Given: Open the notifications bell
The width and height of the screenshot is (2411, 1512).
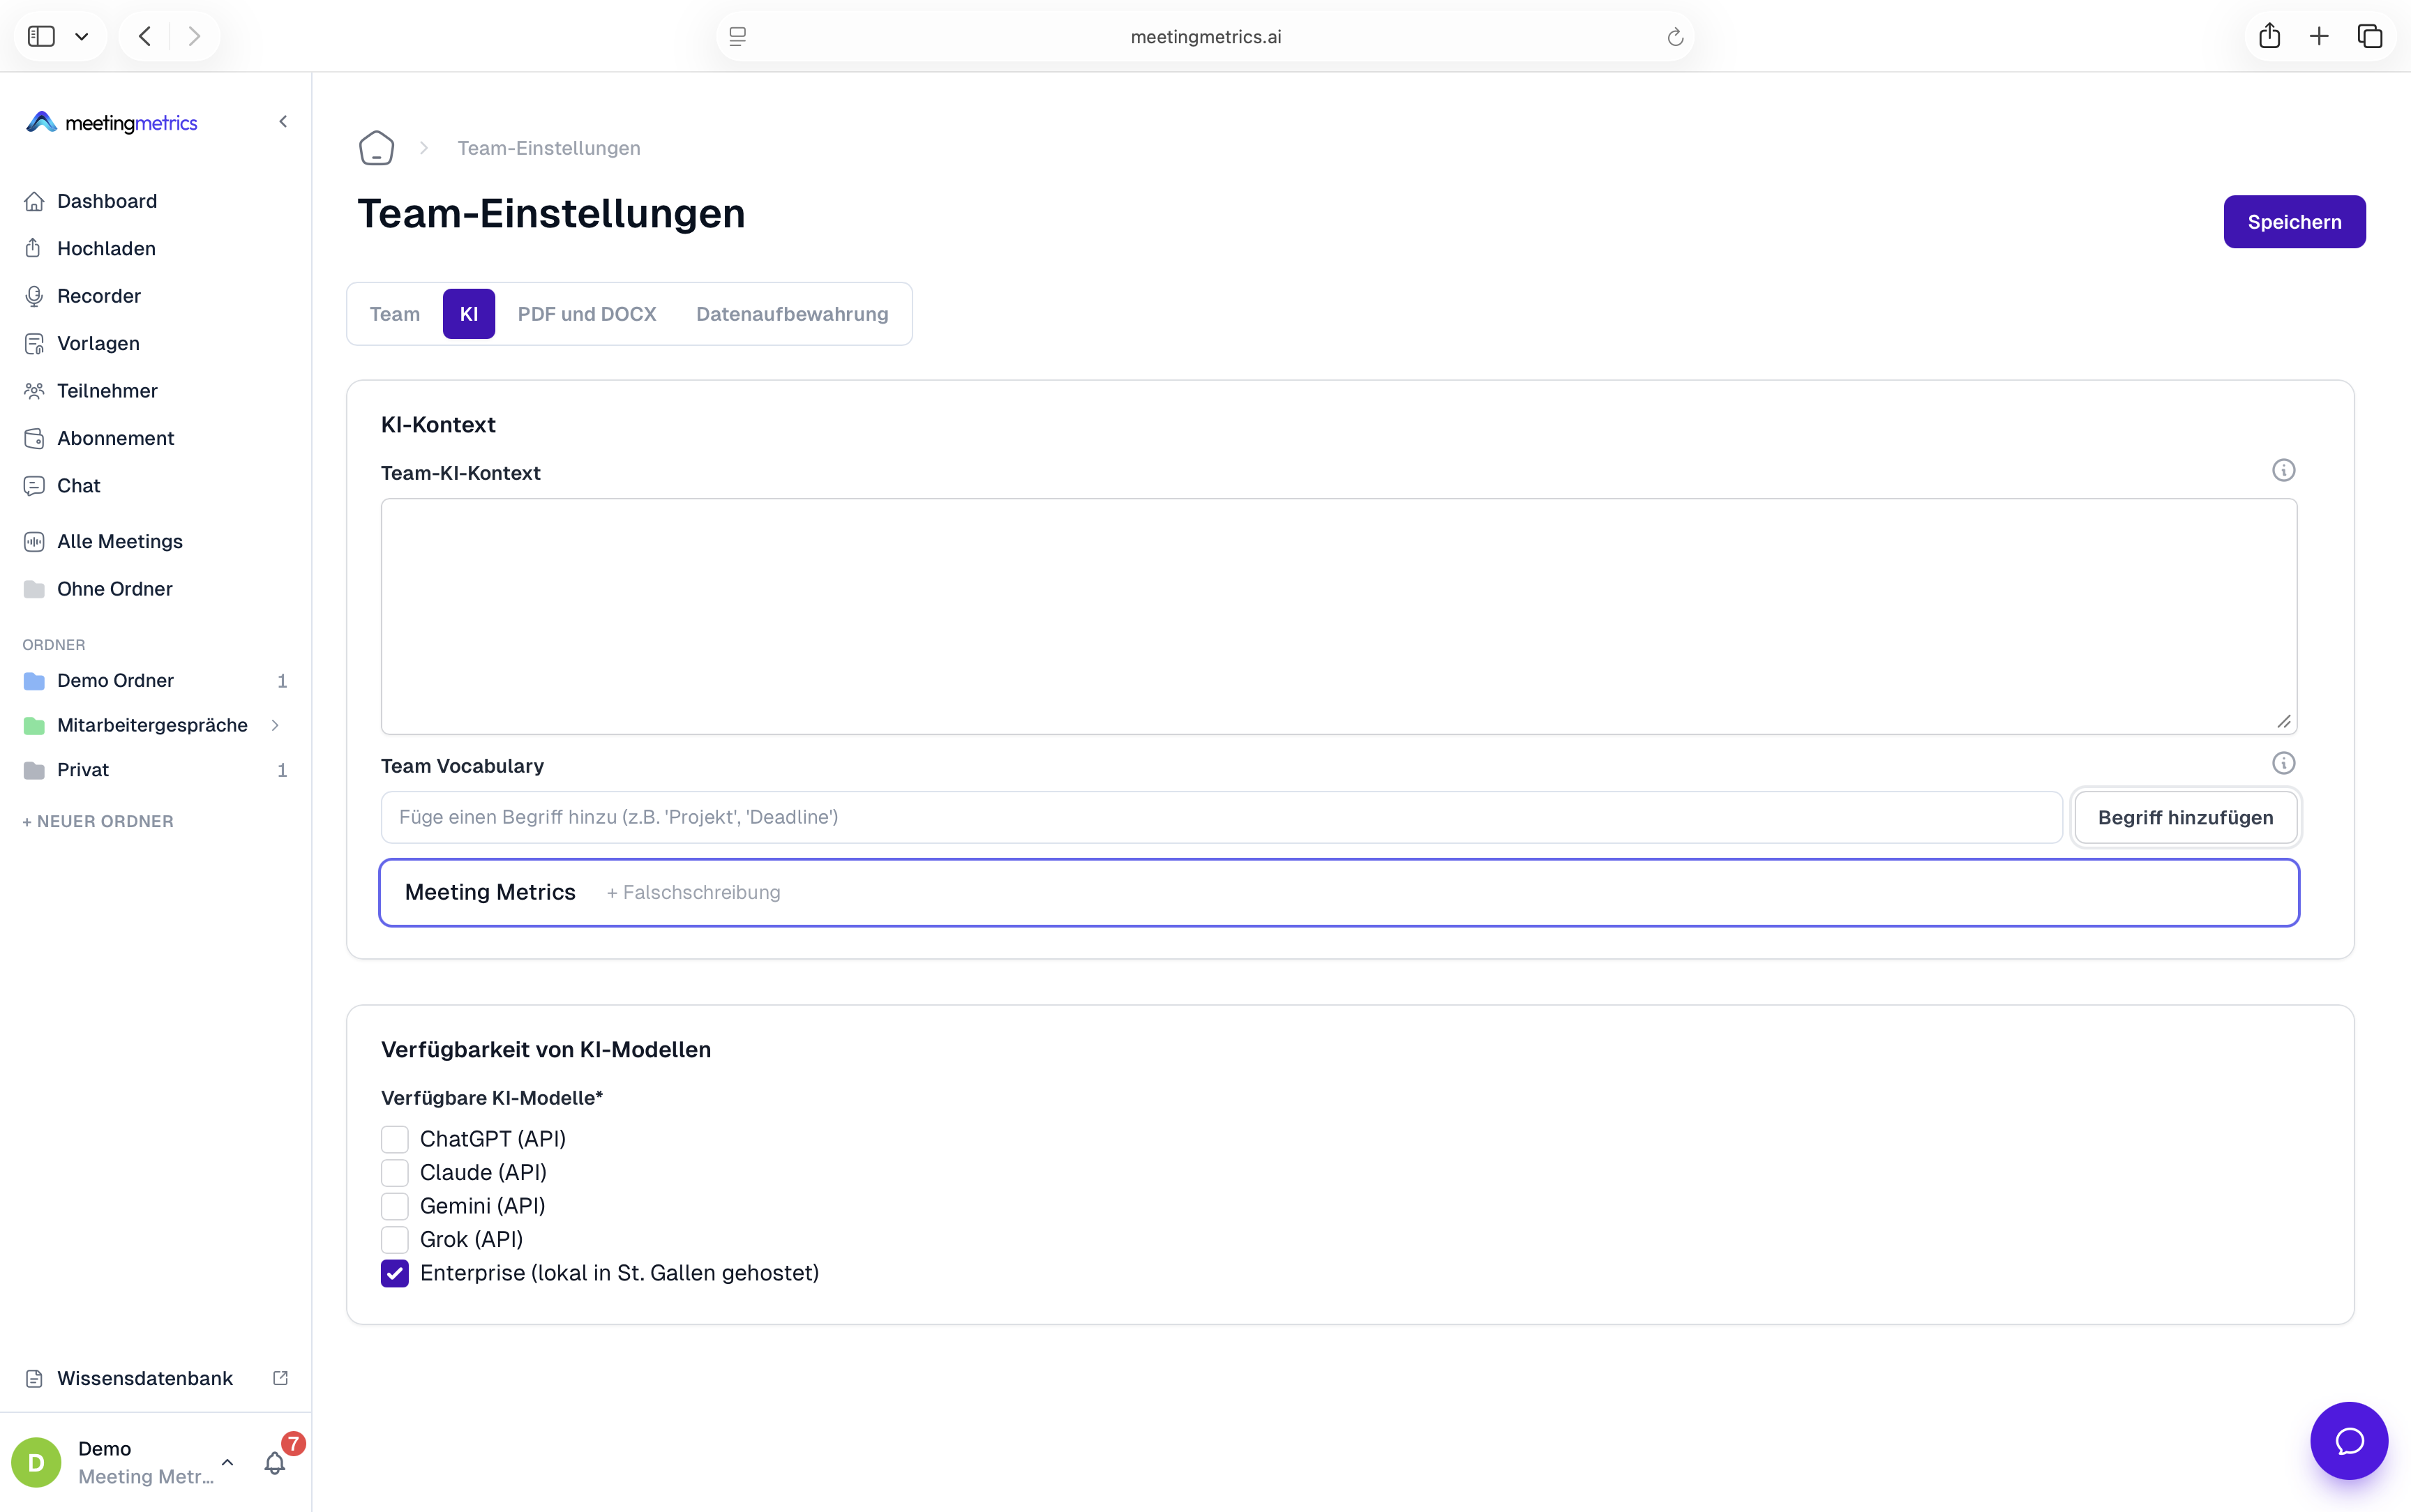Looking at the screenshot, I should click(275, 1463).
